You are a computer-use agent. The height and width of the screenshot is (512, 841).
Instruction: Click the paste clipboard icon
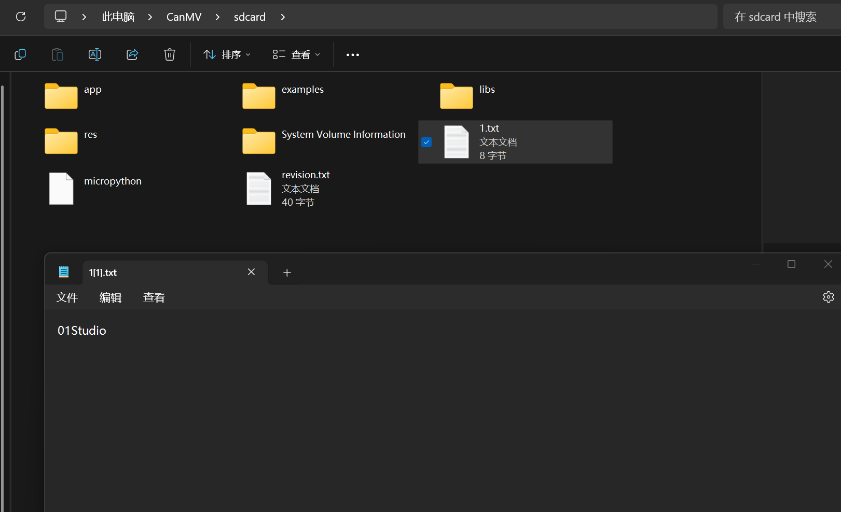pos(58,54)
